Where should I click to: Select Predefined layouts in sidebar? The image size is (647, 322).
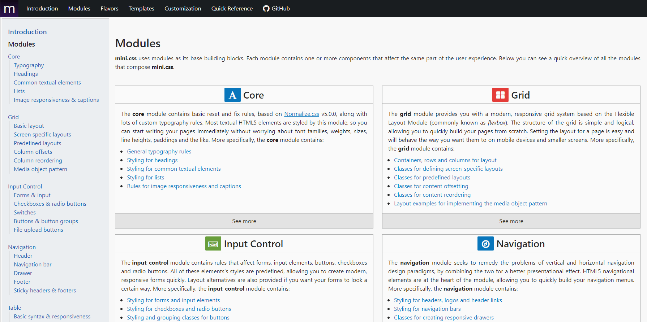click(38, 143)
